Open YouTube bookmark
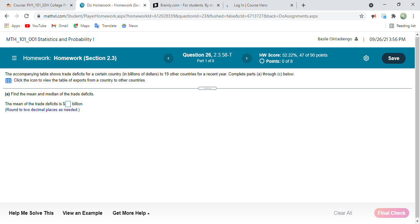Viewport: 420px width, 224px height. [x=36, y=26]
